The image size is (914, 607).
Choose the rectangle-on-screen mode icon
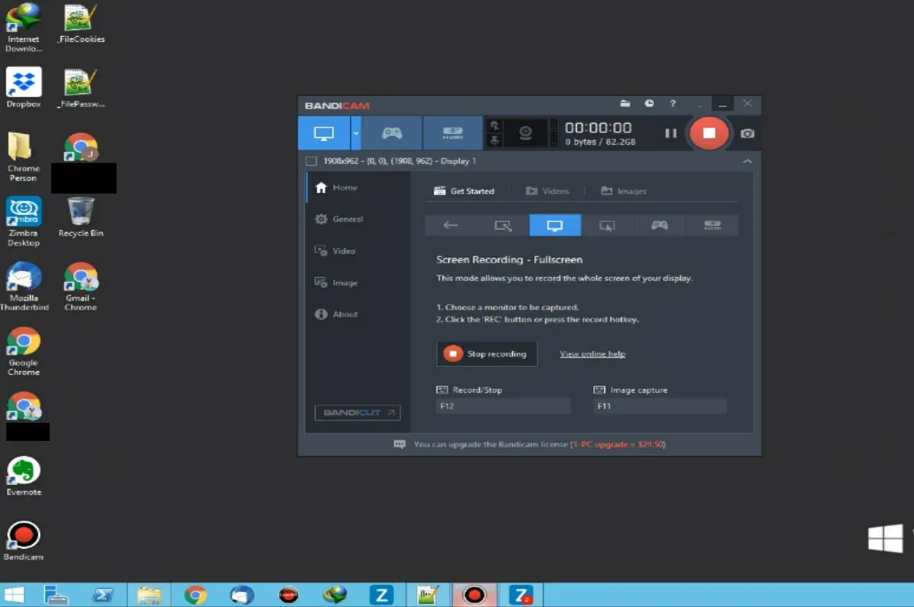click(503, 225)
